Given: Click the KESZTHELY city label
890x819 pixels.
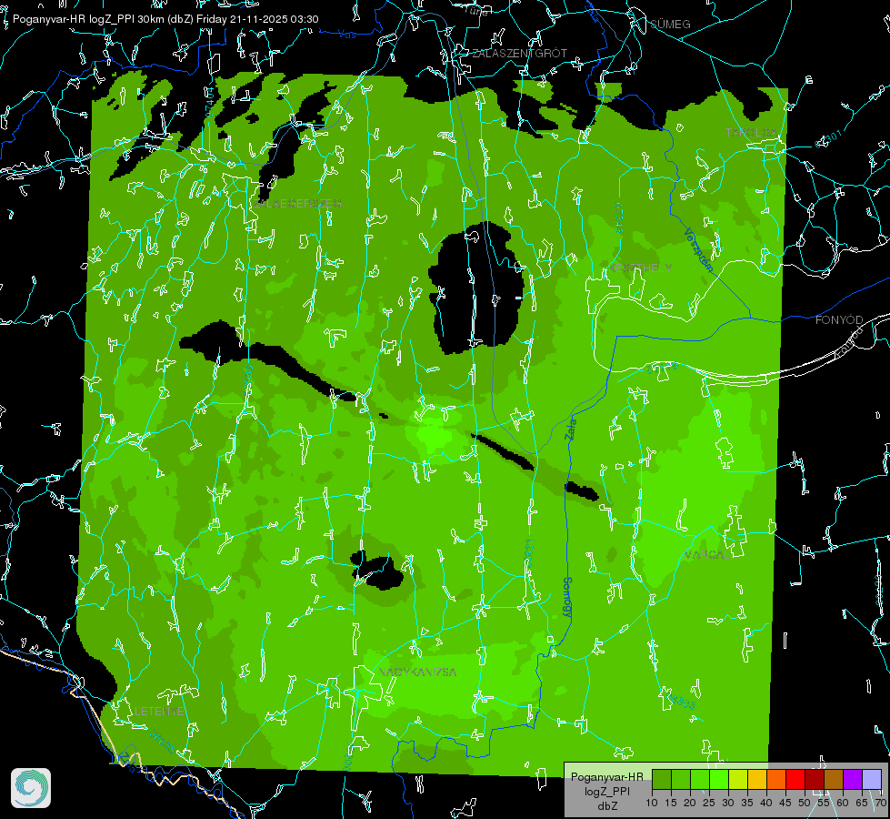Looking at the screenshot, I should (640, 268).
